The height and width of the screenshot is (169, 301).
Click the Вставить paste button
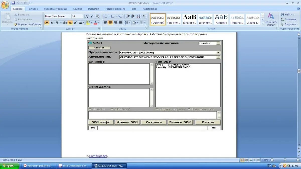tap(7, 19)
